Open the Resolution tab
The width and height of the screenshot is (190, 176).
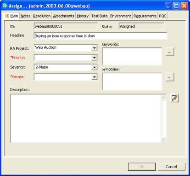point(42,16)
